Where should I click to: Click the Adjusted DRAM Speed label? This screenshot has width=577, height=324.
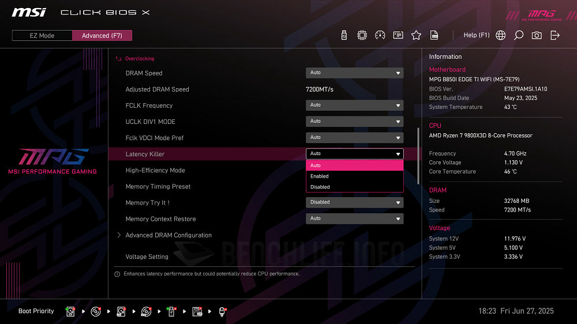157,89
